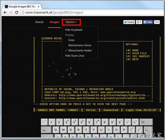Tap the right bracket key
The image size is (165, 140).
[139, 130]
